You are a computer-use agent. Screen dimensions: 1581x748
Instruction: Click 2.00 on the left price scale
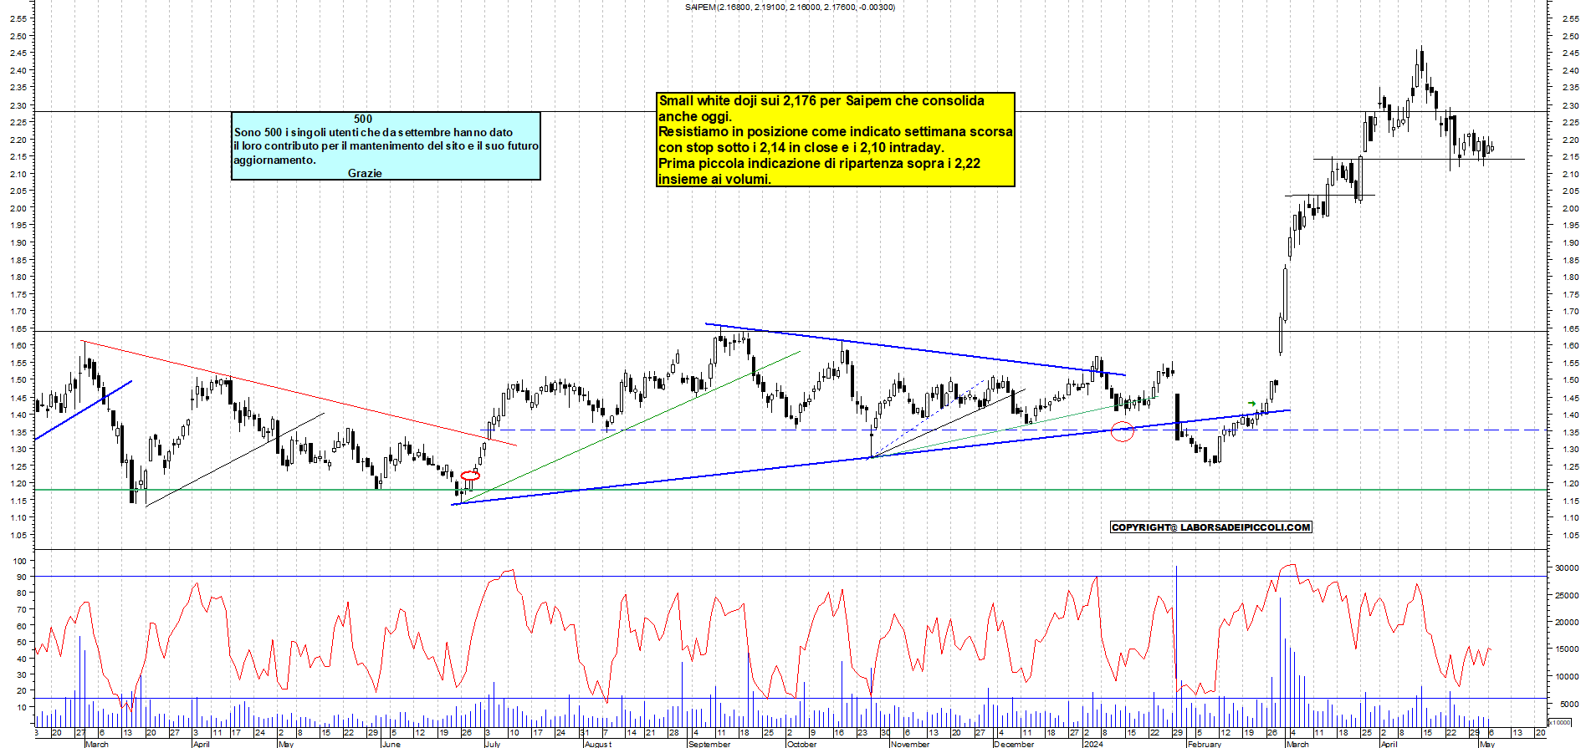click(18, 208)
